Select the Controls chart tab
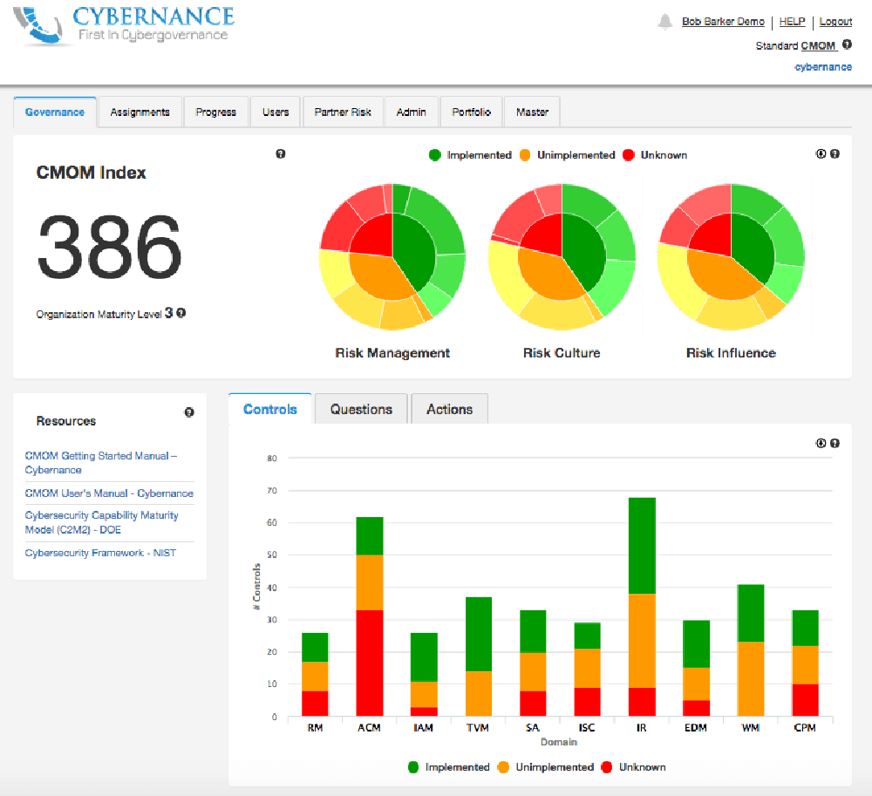This screenshot has height=796, width=872. point(270,409)
